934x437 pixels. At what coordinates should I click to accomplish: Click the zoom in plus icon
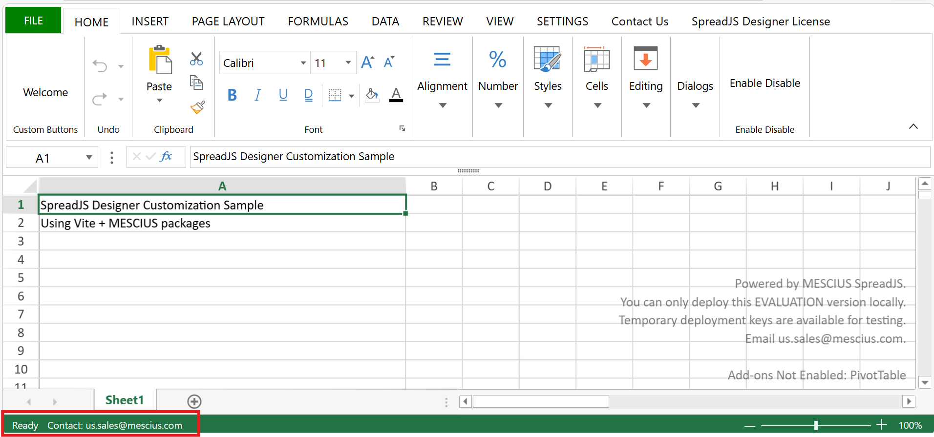tap(882, 425)
